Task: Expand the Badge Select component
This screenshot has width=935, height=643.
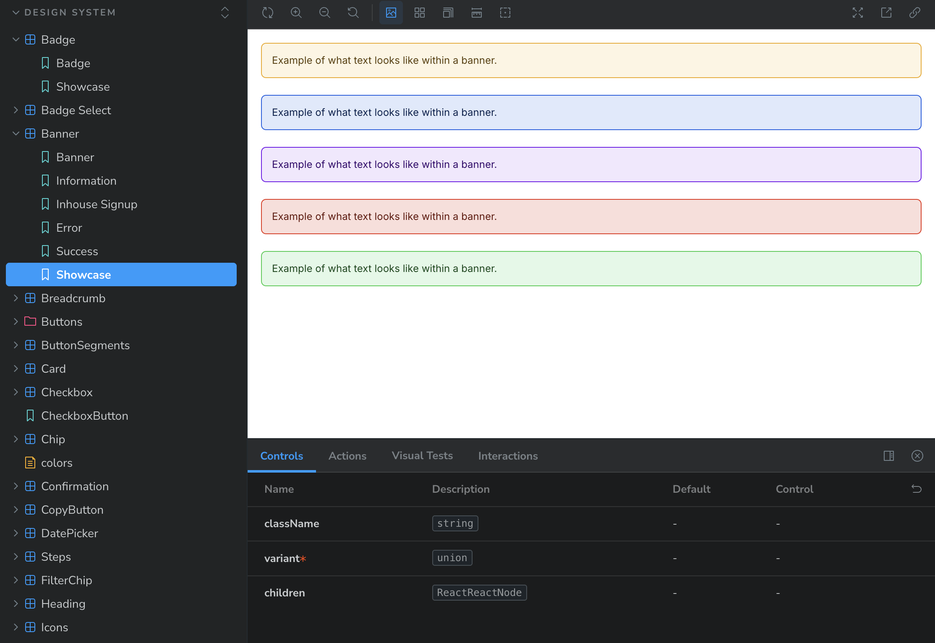Action: coord(16,110)
